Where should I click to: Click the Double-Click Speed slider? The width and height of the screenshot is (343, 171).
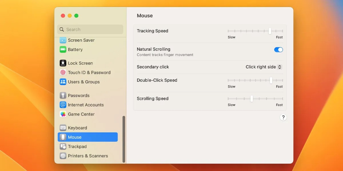point(255,80)
